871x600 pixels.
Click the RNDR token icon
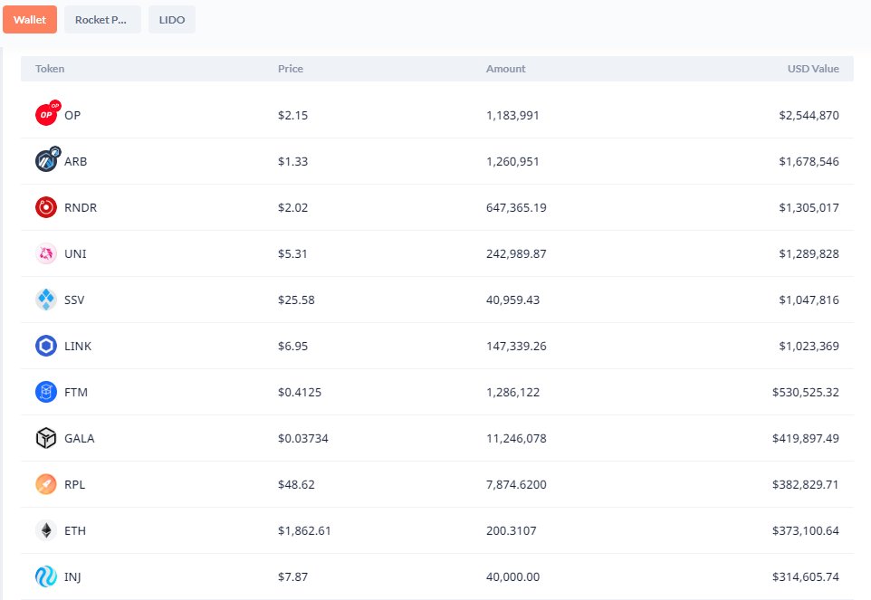click(46, 207)
